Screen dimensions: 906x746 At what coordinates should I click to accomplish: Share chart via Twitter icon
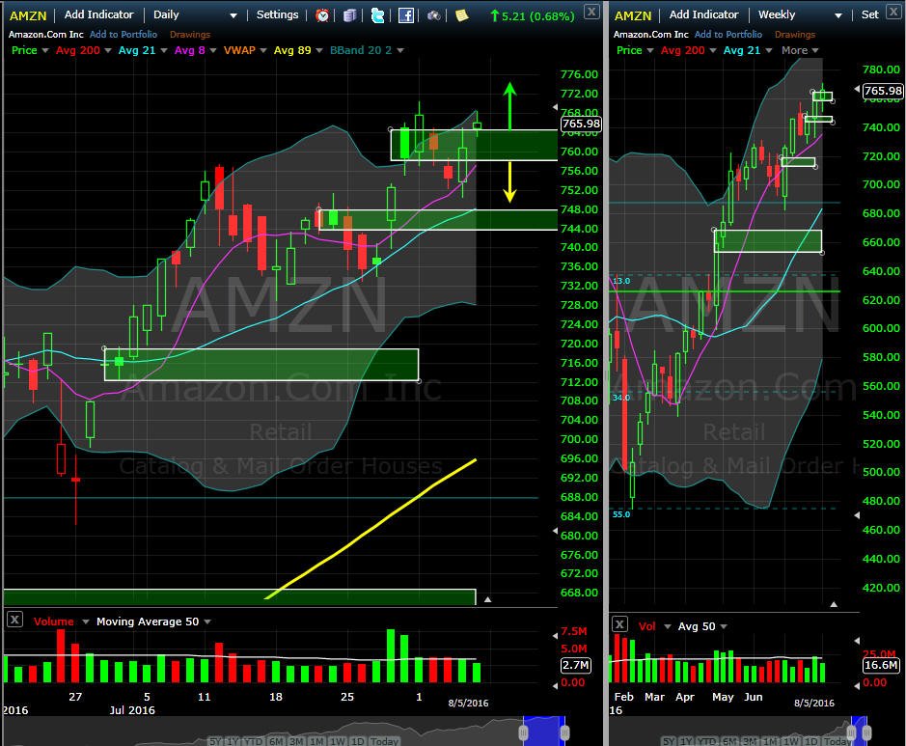(377, 15)
